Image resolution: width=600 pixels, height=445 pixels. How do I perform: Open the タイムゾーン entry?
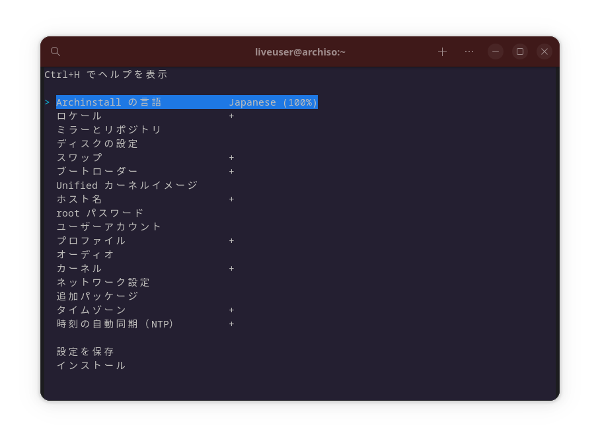[91, 310]
